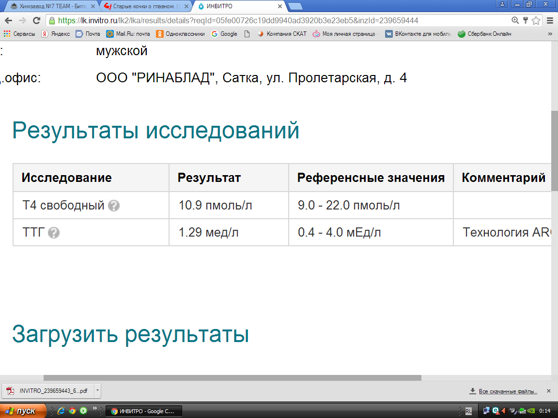558x418 pixels.
Task: Close the downloads bar
Action: [x=549, y=391]
